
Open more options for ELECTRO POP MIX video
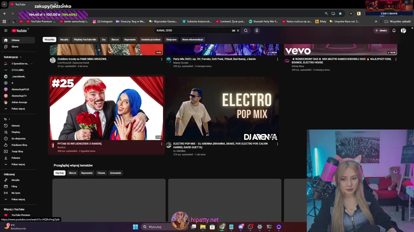277,144
